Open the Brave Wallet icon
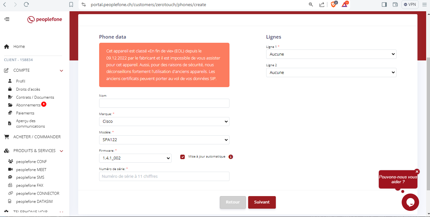This screenshot has width=430, height=217. 395,5
